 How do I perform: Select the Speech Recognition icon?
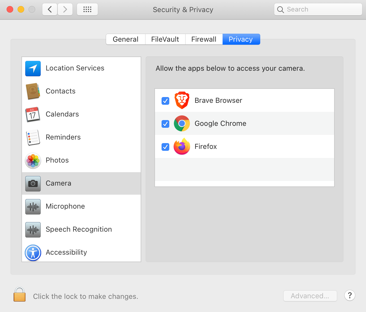(33, 229)
